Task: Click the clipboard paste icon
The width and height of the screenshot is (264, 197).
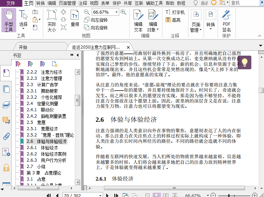Action: (35, 20)
